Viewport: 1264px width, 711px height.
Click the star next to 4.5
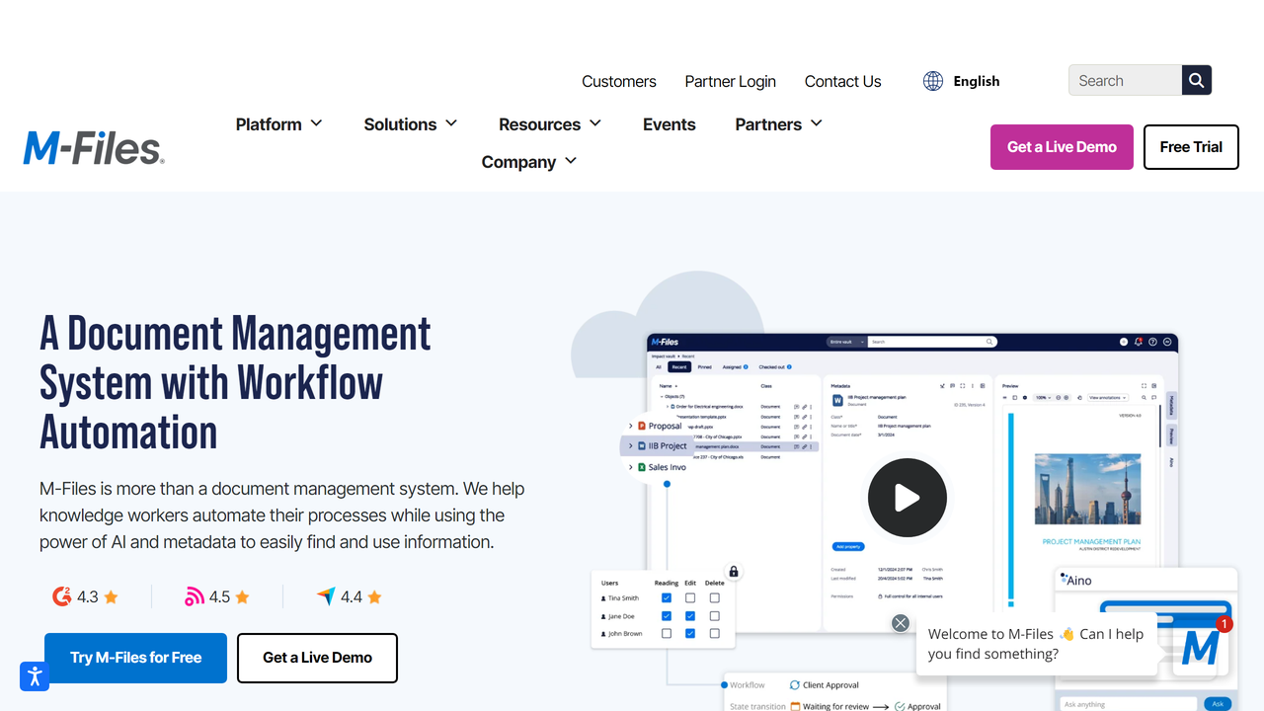pyautogui.click(x=242, y=597)
